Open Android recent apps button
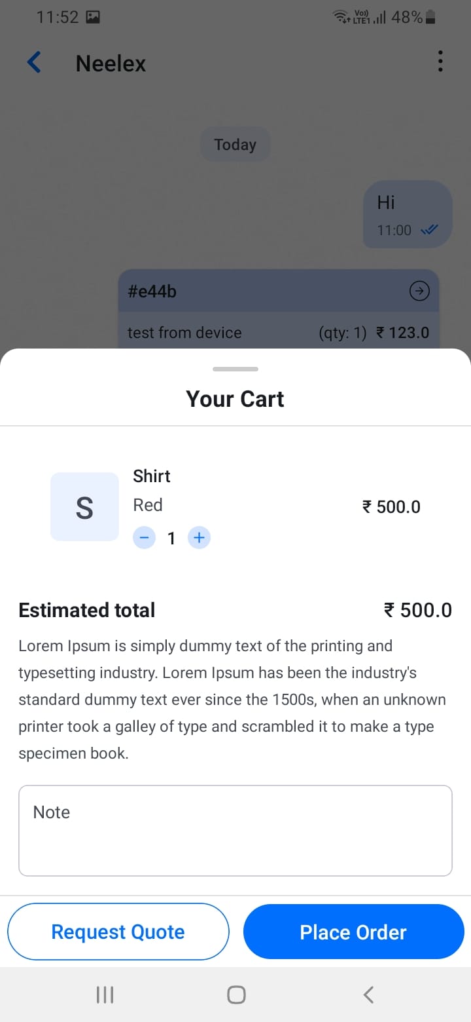Viewport: 471px width, 1022px height. click(x=105, y=995)
